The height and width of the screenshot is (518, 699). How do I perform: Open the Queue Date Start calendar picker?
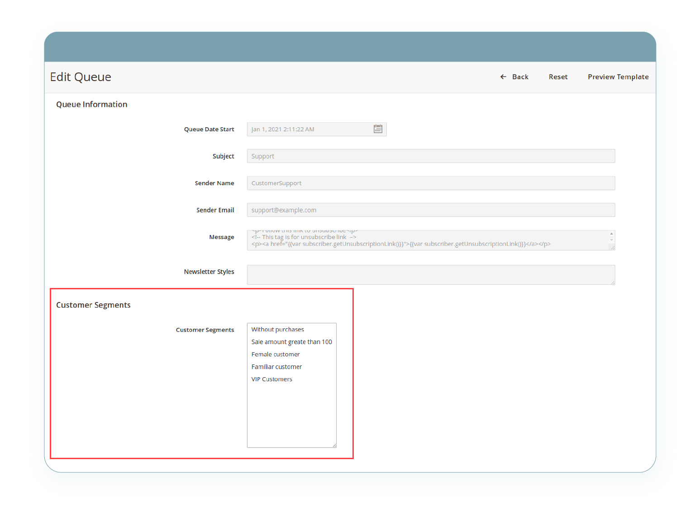[x=378, y=129]
